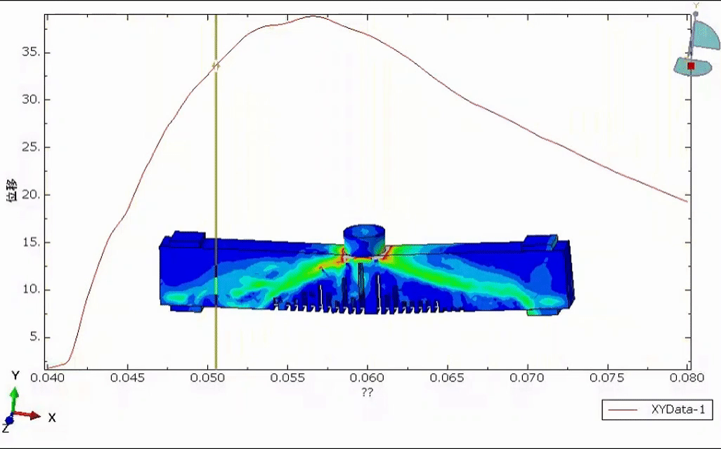The image size is (721, 449).
Task: Click the 20. Y-axis tick label
Action: (31, 194)
